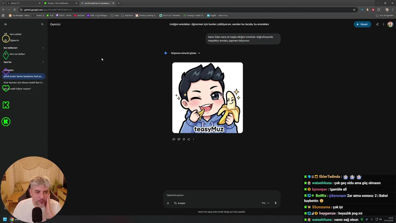This screenshot has width=396, height=223.
Task: Click the taskbar volume speaker icon
Action: click(x=380, y=219)
